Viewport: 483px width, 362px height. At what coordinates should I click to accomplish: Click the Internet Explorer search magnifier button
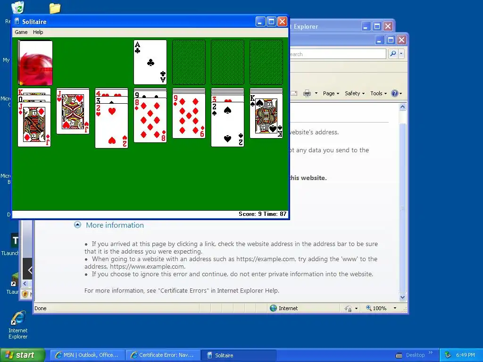[x=393, y=54]
